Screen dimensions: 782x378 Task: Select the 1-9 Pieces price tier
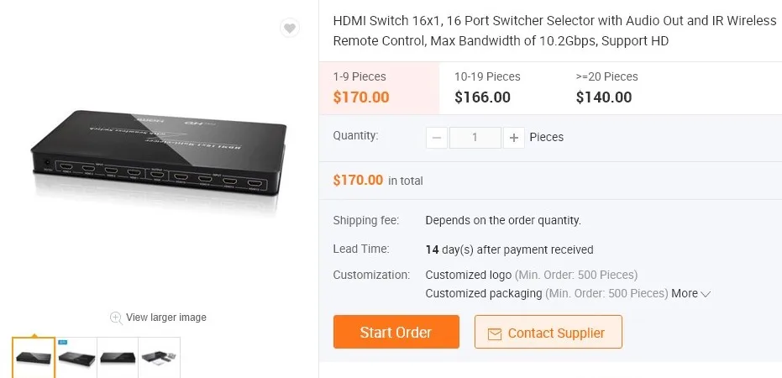[x=379, y=87]
